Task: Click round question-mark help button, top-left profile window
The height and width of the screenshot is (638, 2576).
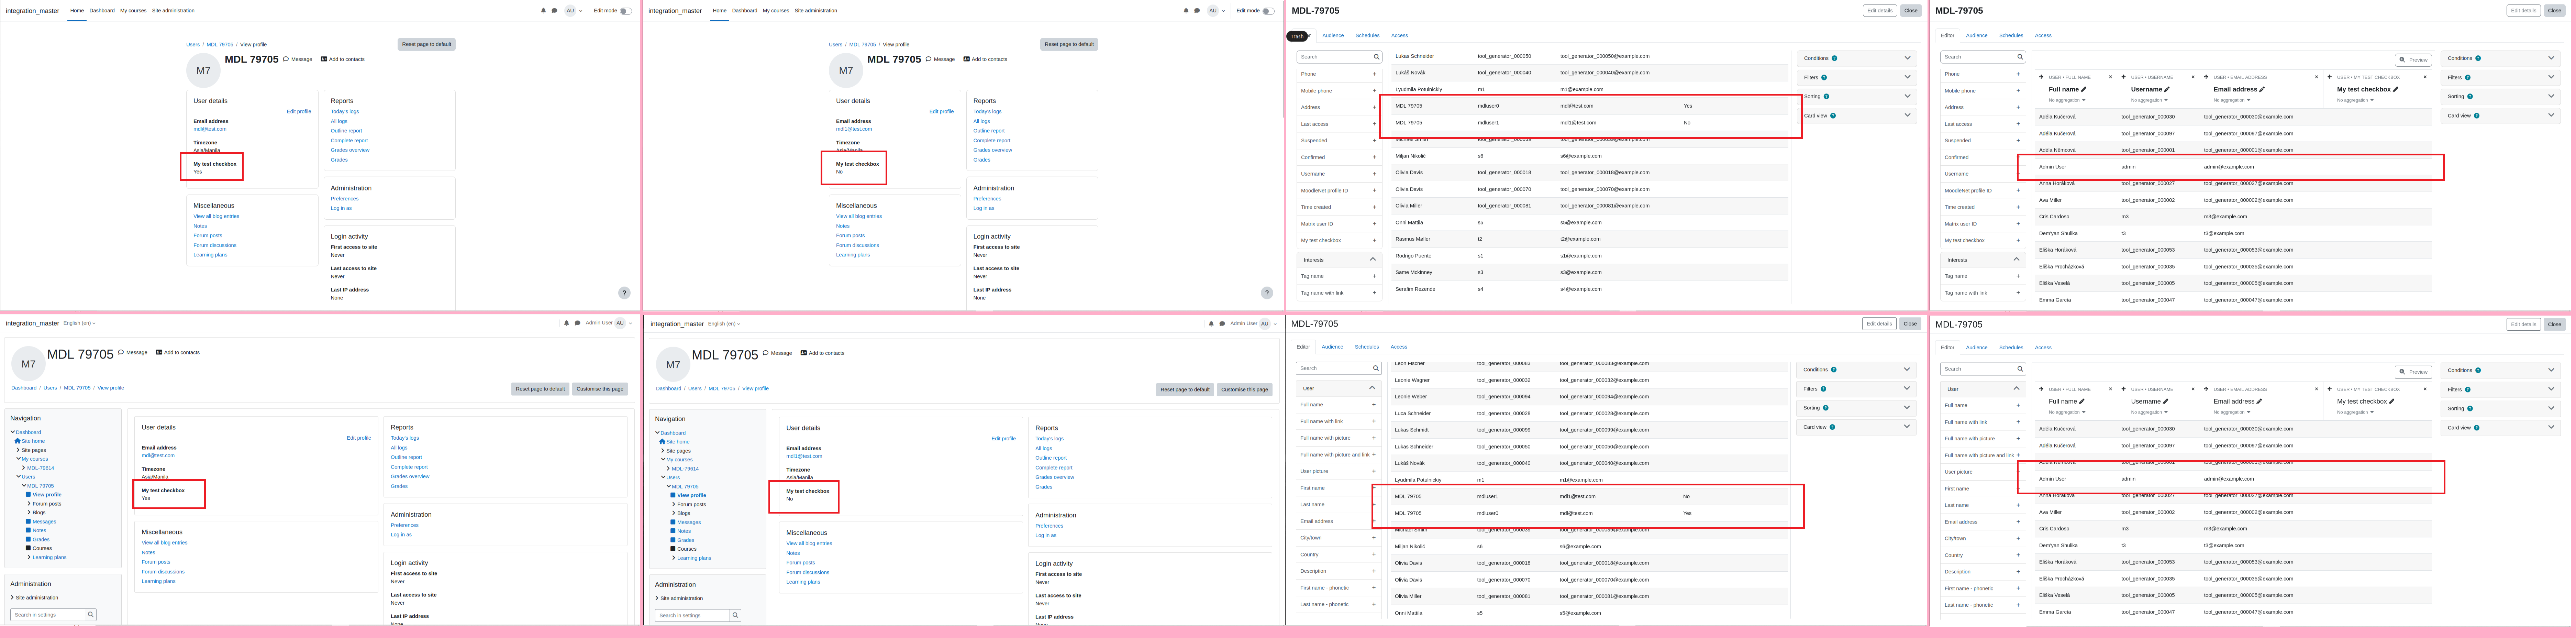Action: [624, 293]
